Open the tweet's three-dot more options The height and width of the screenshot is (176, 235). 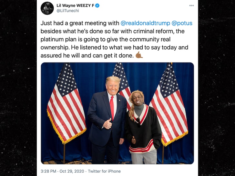click(x=191, y=5)
